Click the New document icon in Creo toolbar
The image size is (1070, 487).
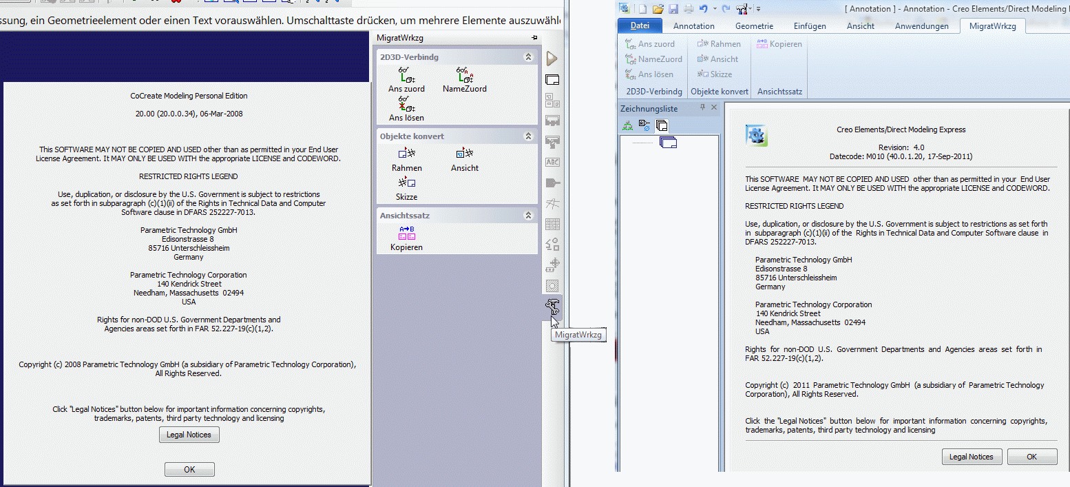(642, 9)
